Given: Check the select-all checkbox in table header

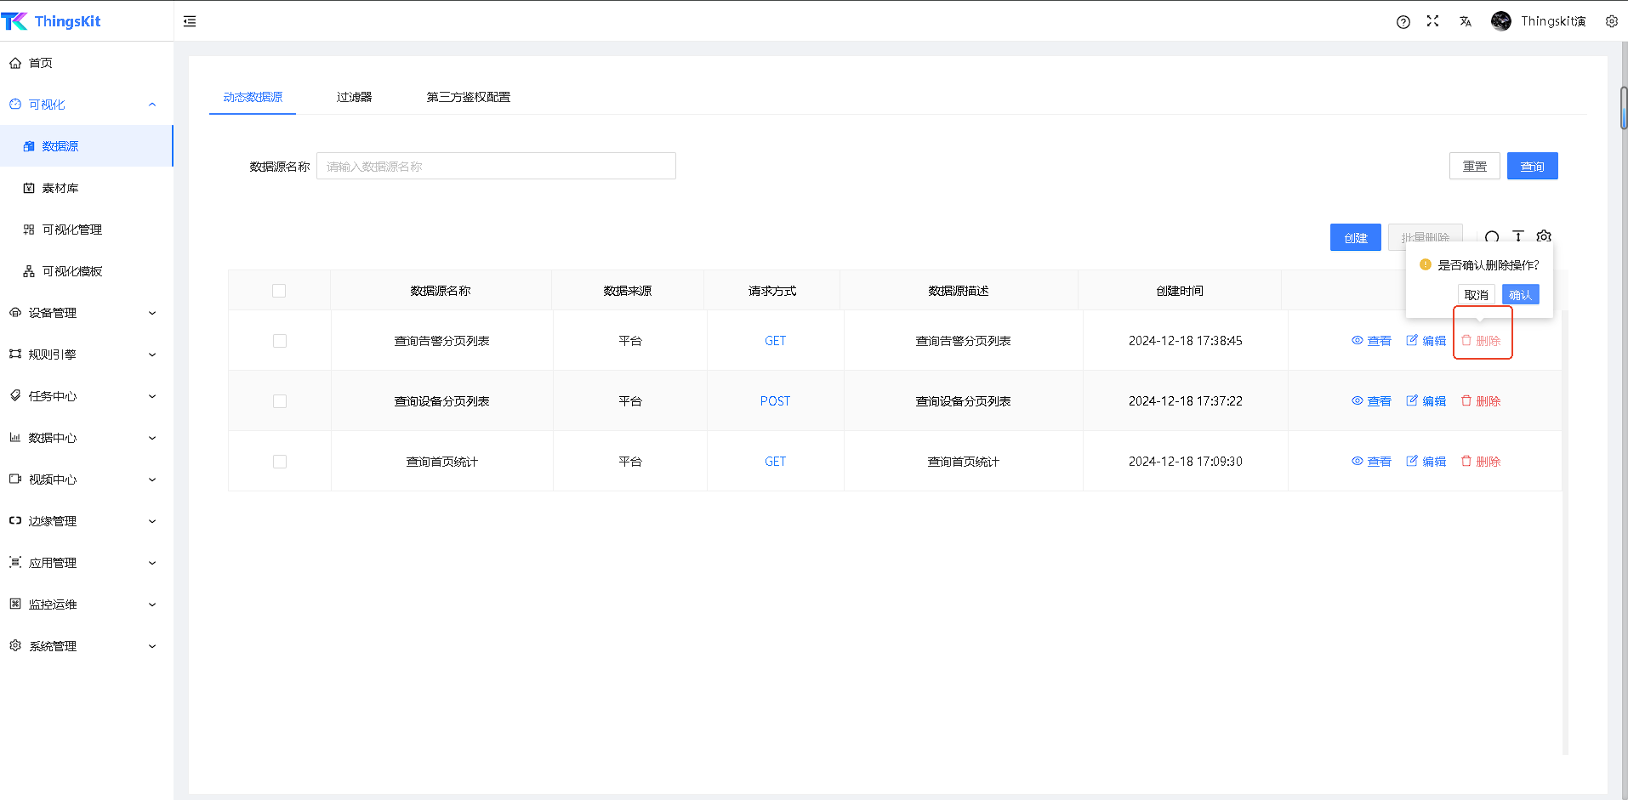Looking at the screenshot, I should tap(279, 291).
